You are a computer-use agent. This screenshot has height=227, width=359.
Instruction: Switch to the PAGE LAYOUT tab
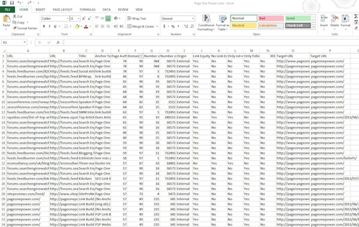point(62,10)
